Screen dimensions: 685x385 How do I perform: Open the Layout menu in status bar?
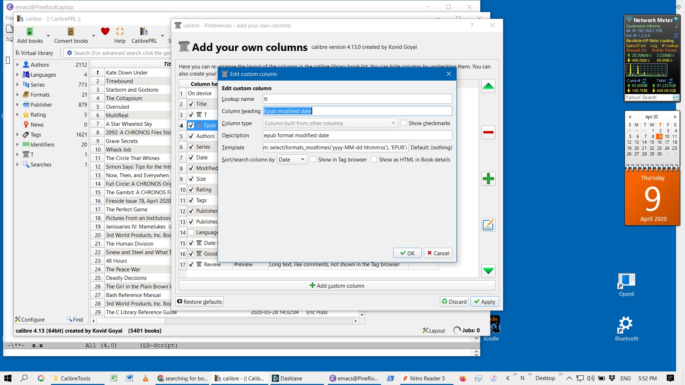tap(434, 330)
